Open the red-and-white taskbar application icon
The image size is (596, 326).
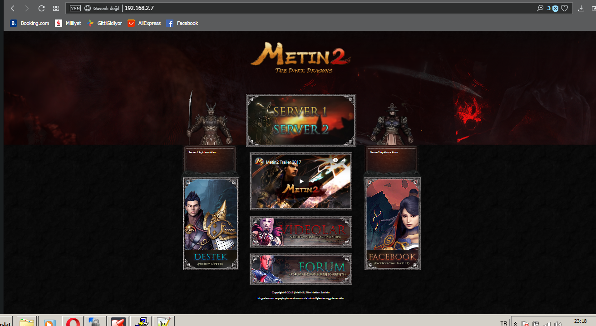tap(118, 322)
